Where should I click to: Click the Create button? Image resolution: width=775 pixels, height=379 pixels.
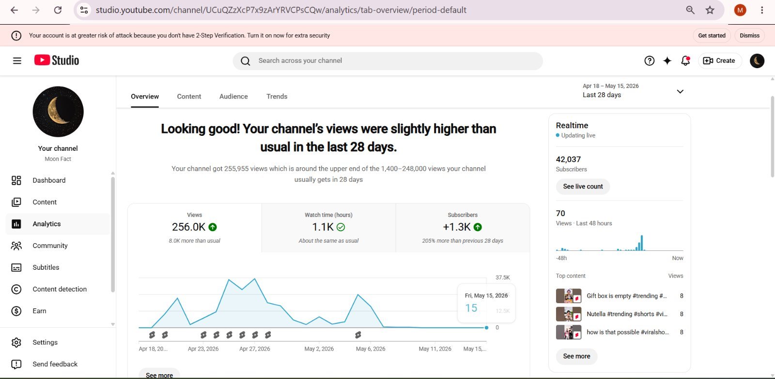[719, 60]
